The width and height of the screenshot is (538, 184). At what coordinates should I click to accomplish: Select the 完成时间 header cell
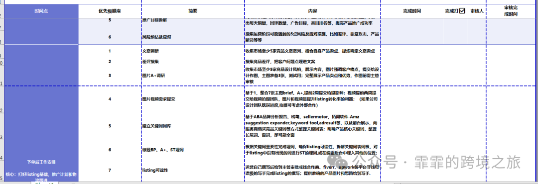click(x=412, y=11)
